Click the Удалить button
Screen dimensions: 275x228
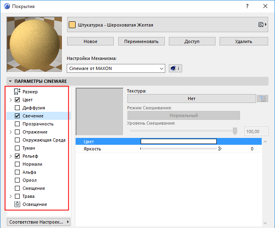pyautogui.click(x=244, y=41)
